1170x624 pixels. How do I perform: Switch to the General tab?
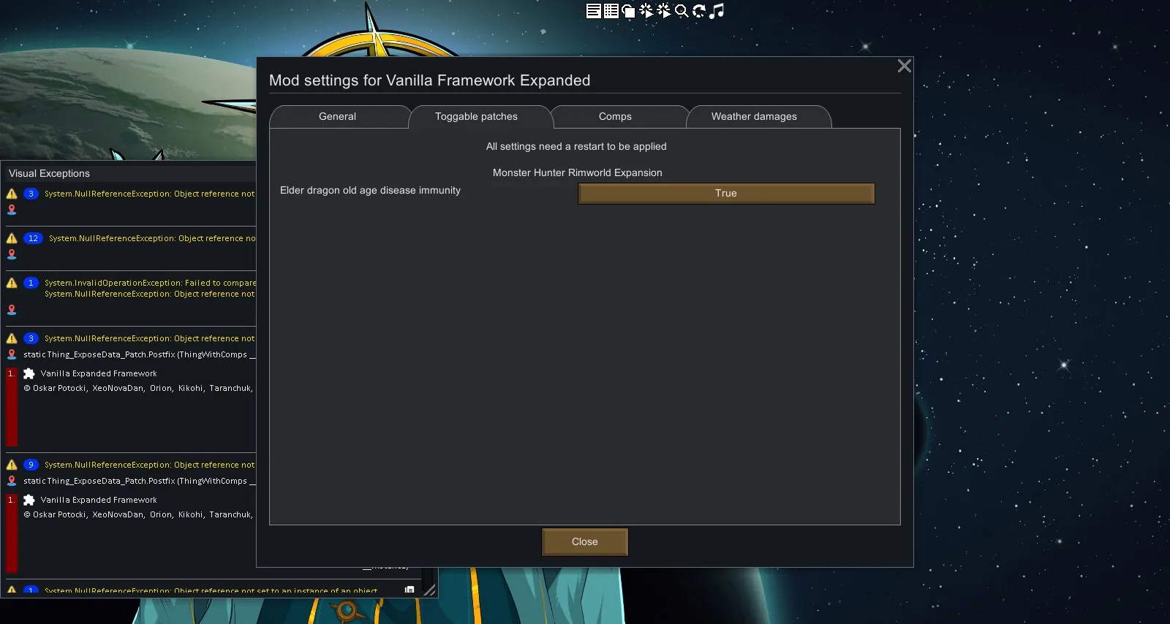[x=337, y=117]
